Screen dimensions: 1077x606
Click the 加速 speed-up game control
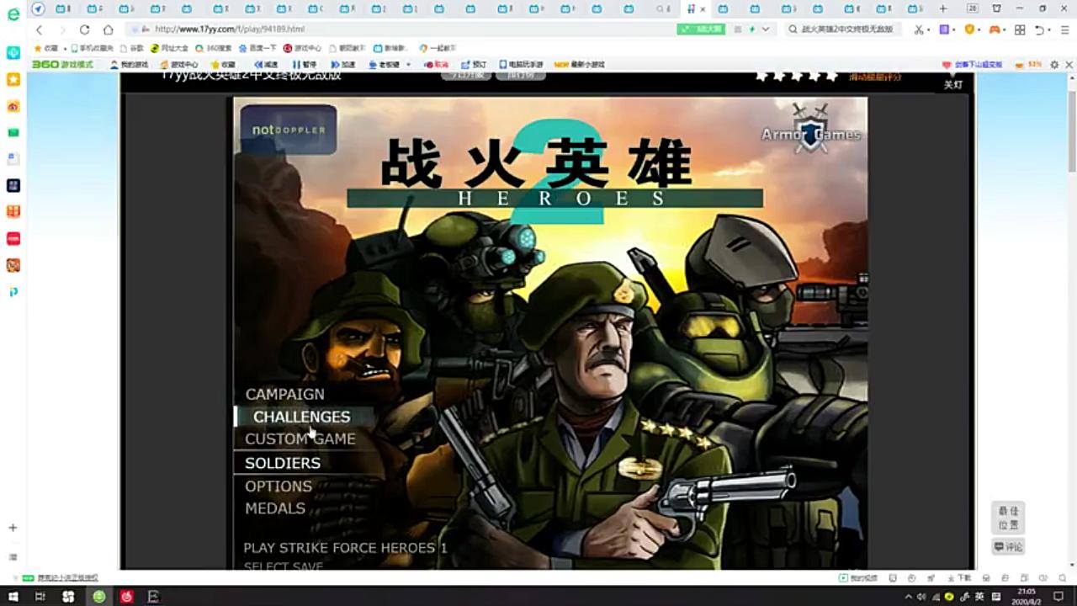point(343,64)
